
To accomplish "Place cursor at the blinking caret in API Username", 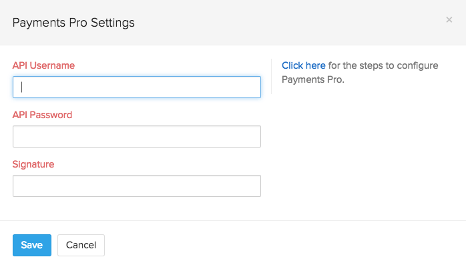I will coord(22,87).
